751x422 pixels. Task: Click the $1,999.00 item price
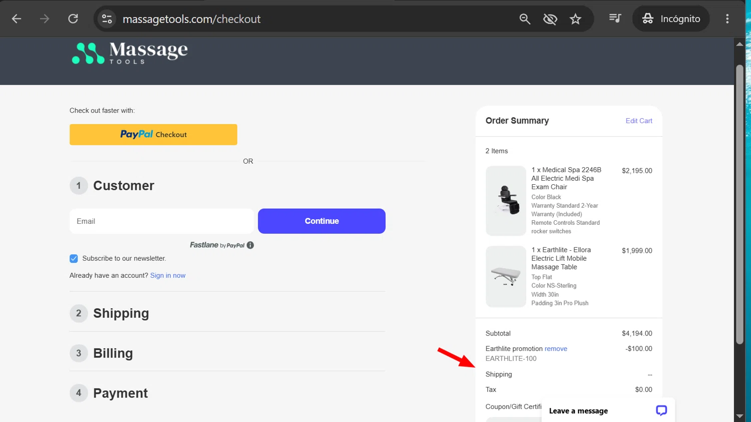tap(637, 251)
